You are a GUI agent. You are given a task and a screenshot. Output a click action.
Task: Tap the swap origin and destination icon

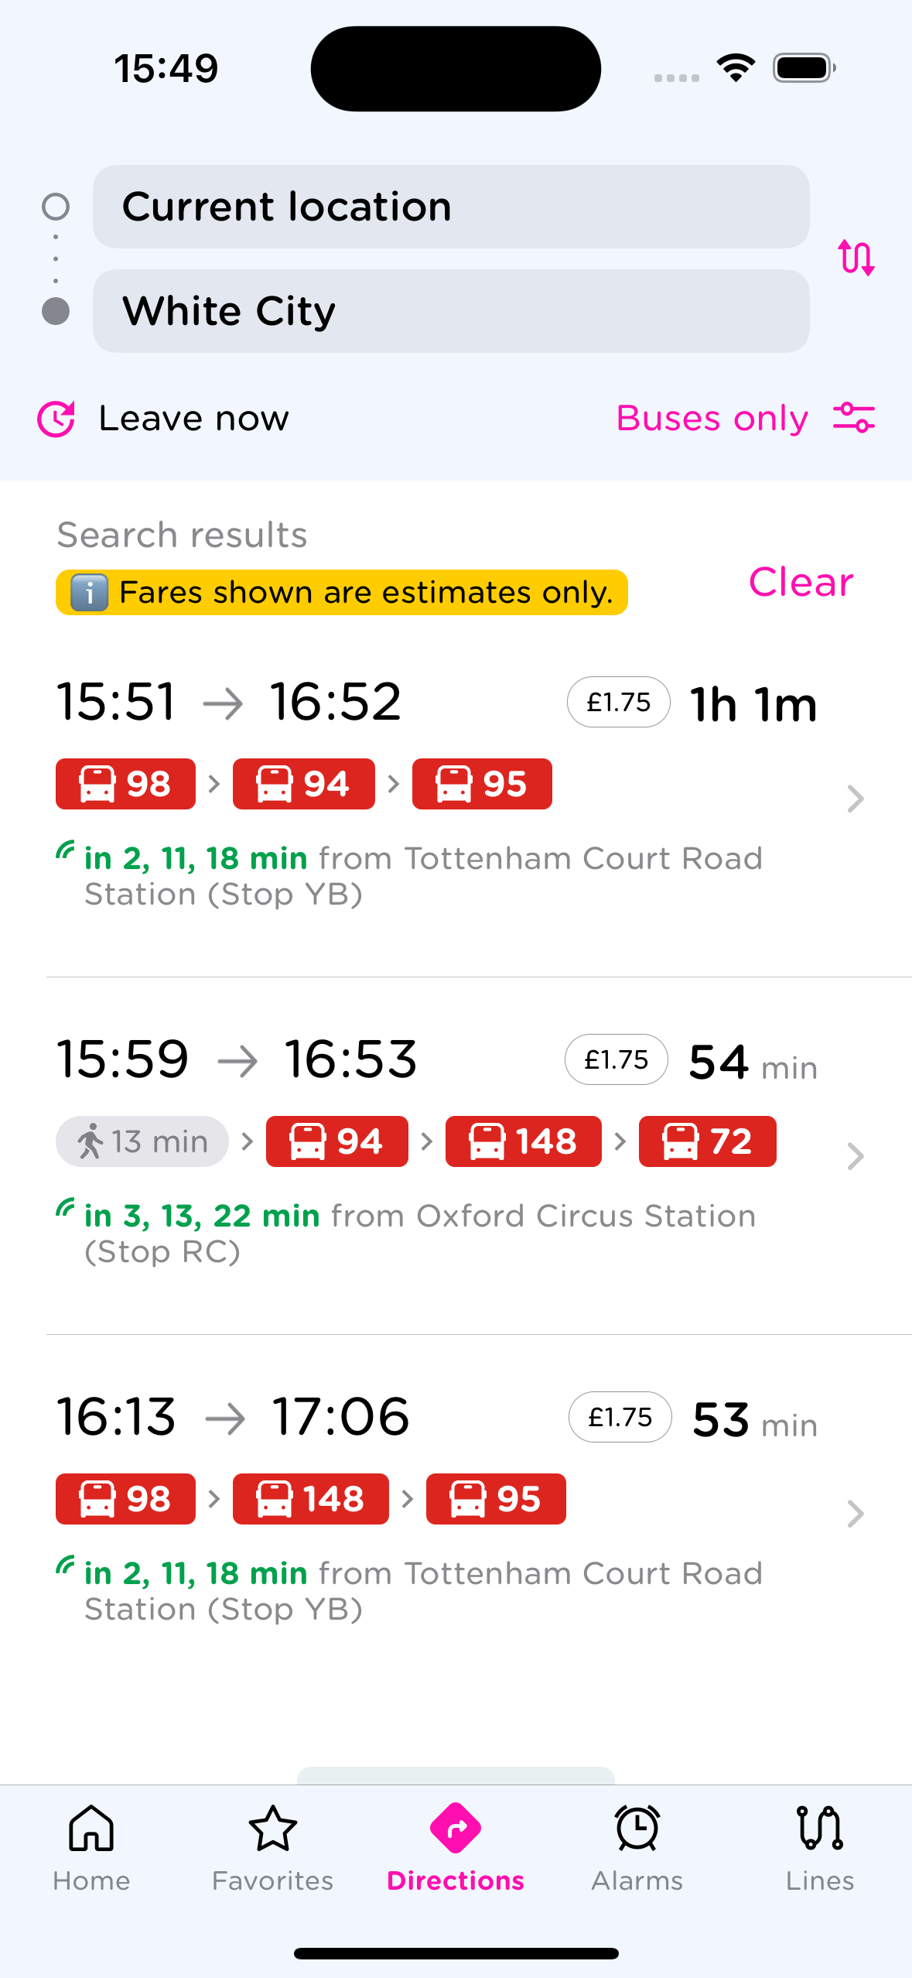pos(856,258)
